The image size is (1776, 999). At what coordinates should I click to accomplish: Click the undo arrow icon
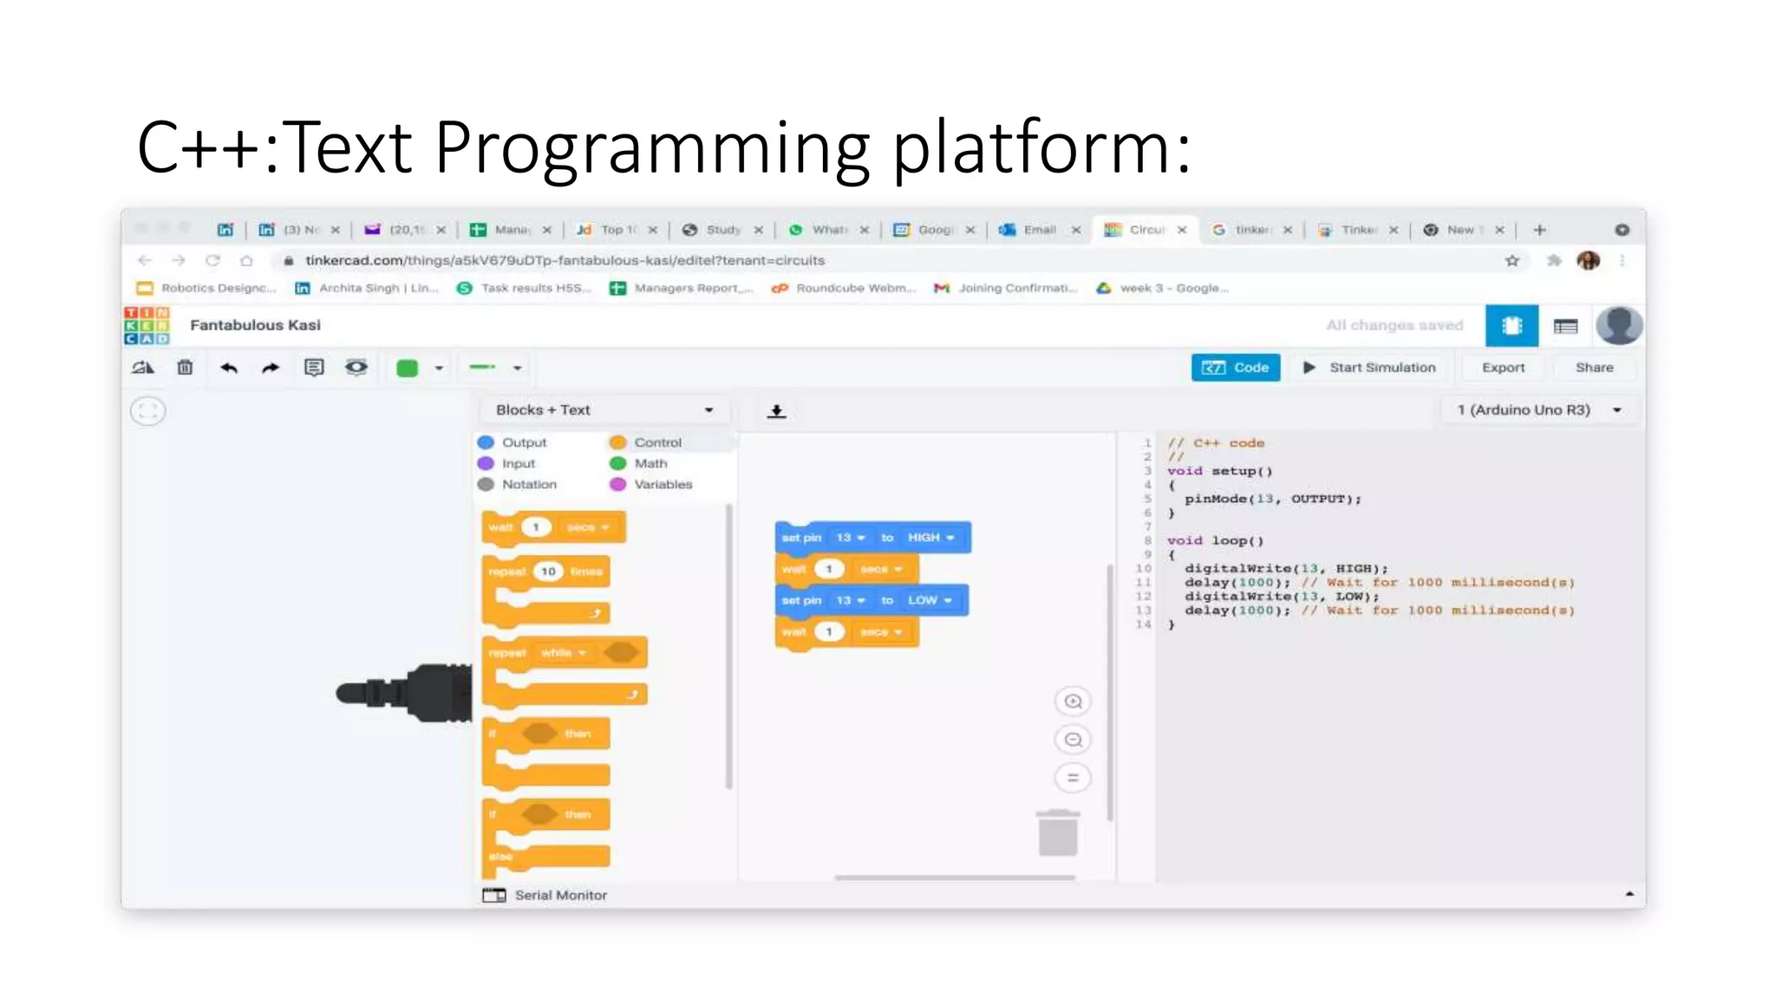click(x=228, y=368)
